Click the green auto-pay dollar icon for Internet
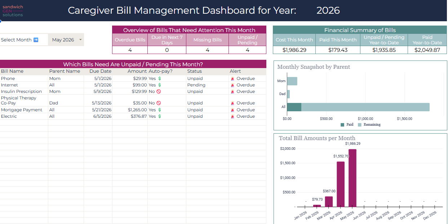The height and width of the screenshot is (224, 448). click(159, 85)
